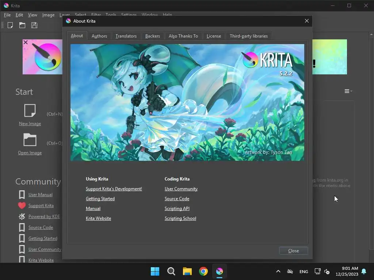Open User Manual community link
Viewport: 374px width, 280px height.
40,195
